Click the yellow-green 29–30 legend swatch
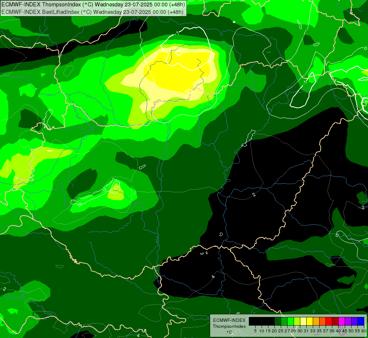 pyautogui.click(x=297, y=321)
